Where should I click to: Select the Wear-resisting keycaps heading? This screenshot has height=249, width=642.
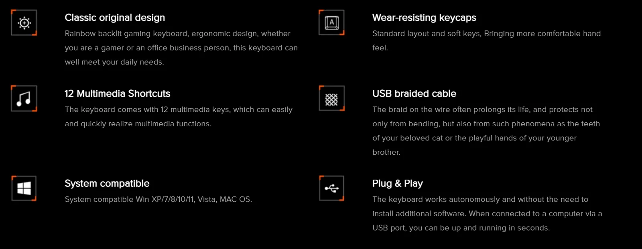424,18
